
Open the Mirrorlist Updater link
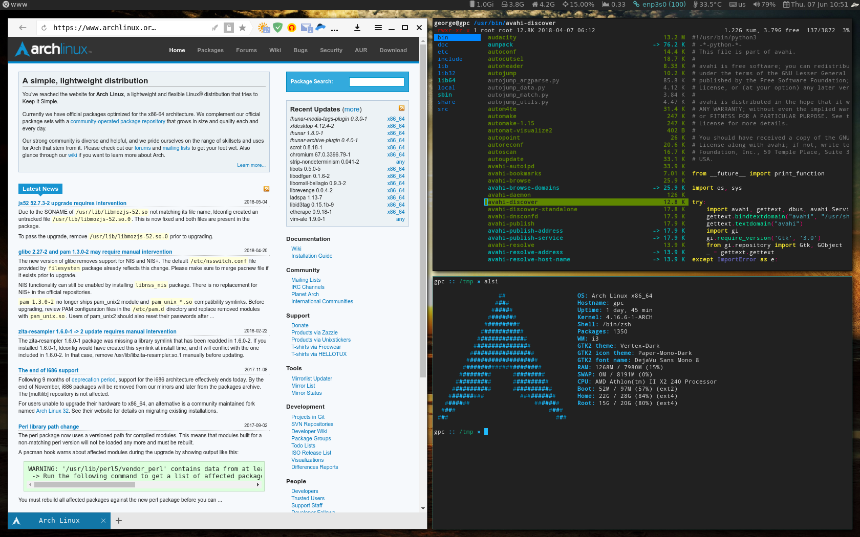coord(312,378)
